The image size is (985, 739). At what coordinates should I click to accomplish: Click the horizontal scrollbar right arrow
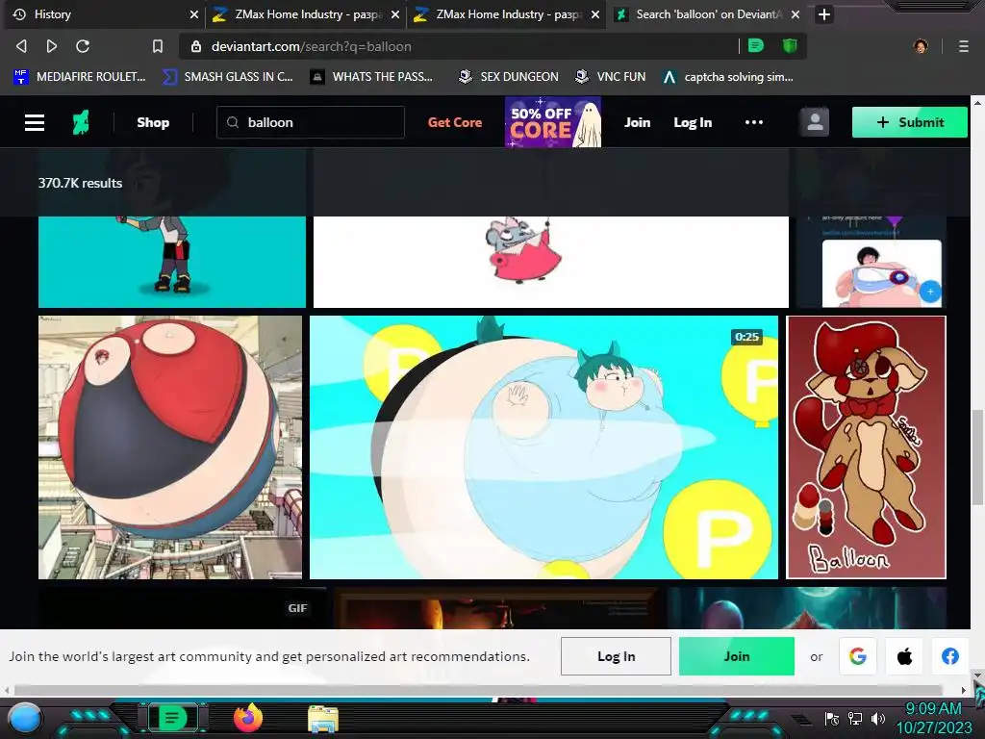964,690
